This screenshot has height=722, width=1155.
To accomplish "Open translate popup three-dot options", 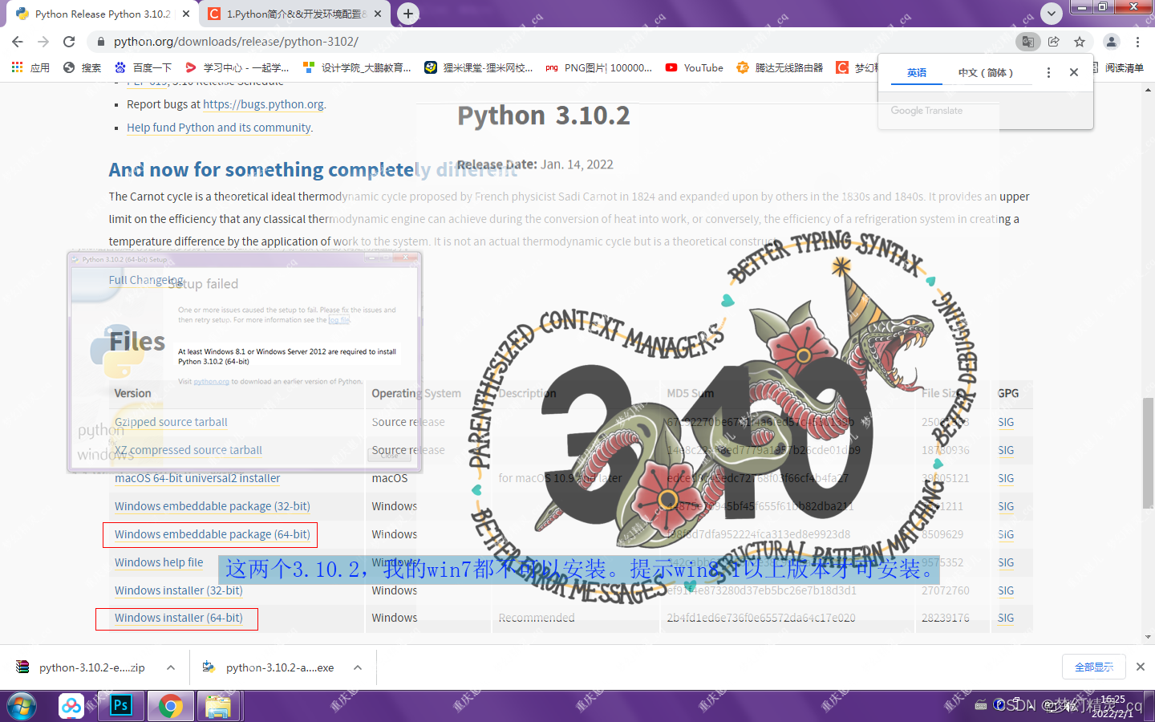I will [x=1048, y=72].
